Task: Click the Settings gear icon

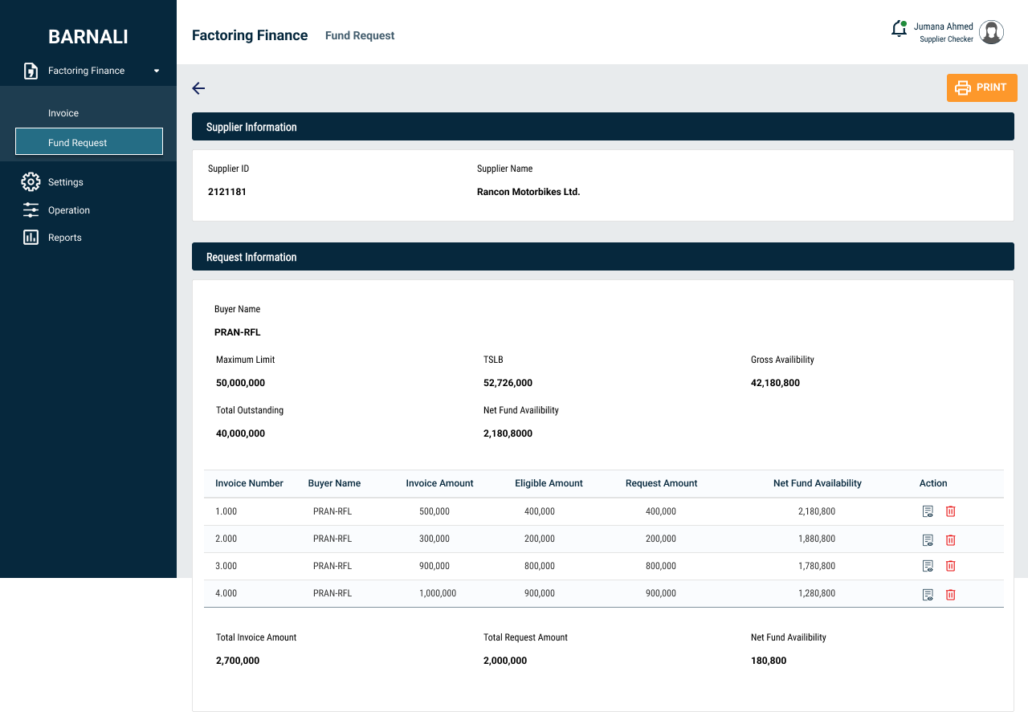Action: click(x=31, y=182)
